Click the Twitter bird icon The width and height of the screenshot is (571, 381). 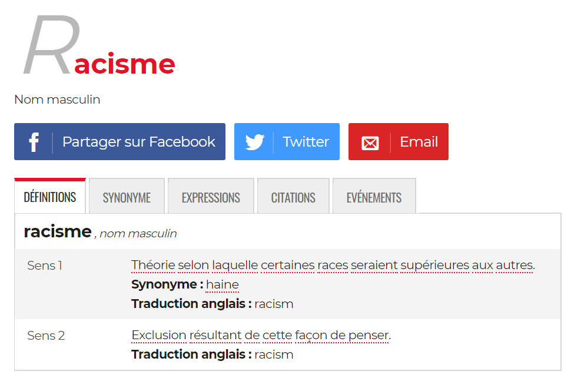254,142
